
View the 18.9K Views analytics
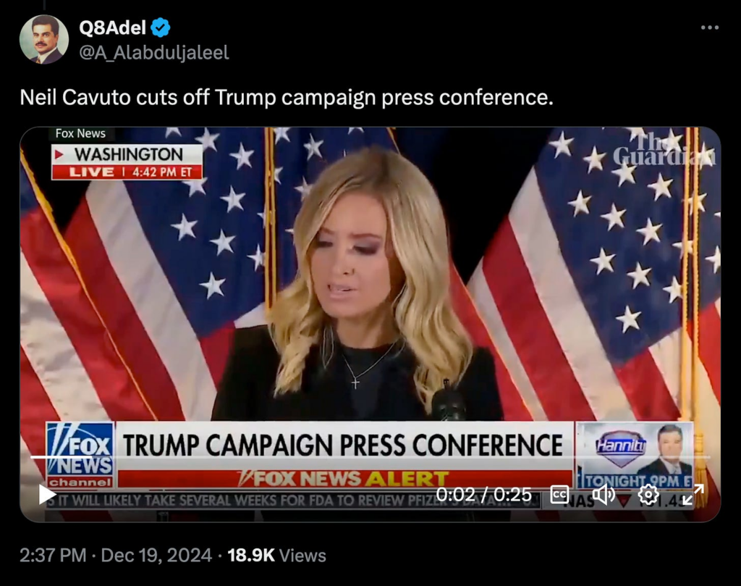click(x=277, y=556)
